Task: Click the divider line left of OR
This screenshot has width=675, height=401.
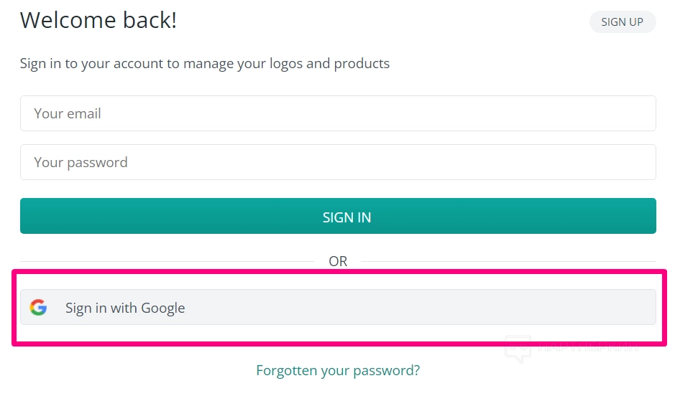Action: click(165, 262)
